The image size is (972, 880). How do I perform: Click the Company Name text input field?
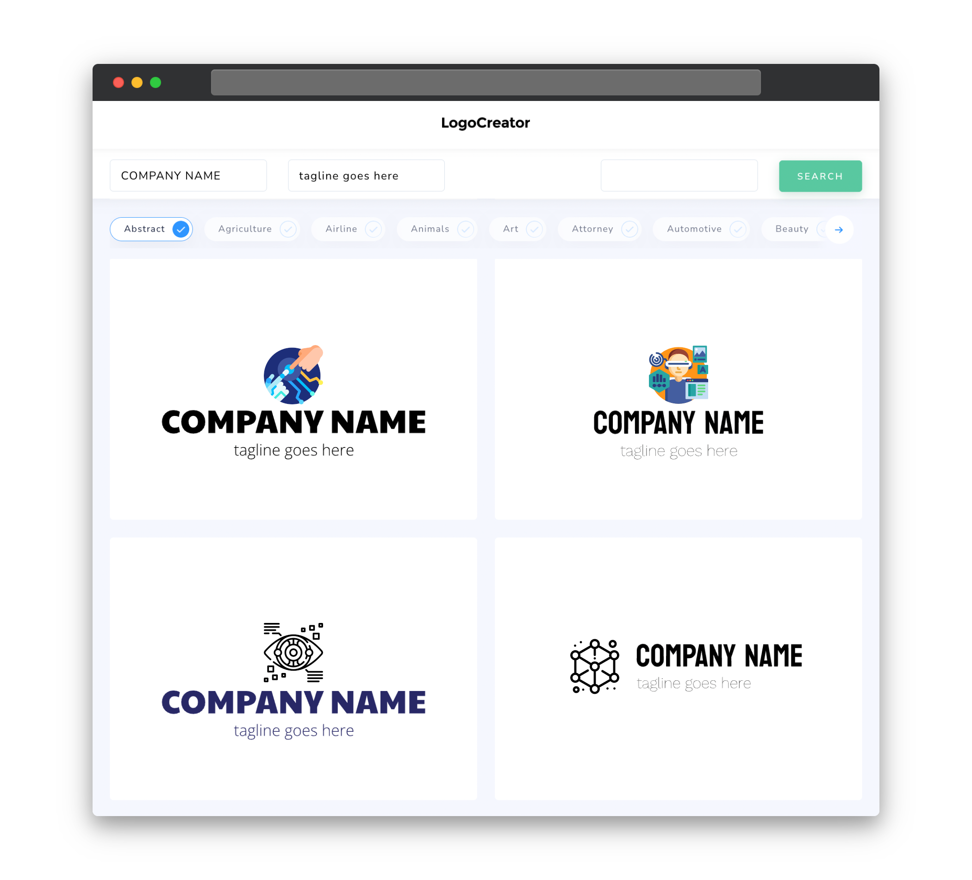click(x=190, y=176)
